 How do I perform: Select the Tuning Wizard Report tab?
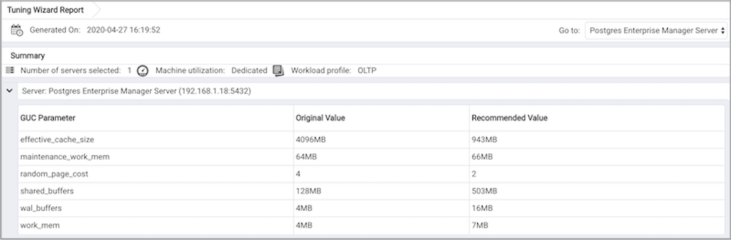click(x=45, y=10)
